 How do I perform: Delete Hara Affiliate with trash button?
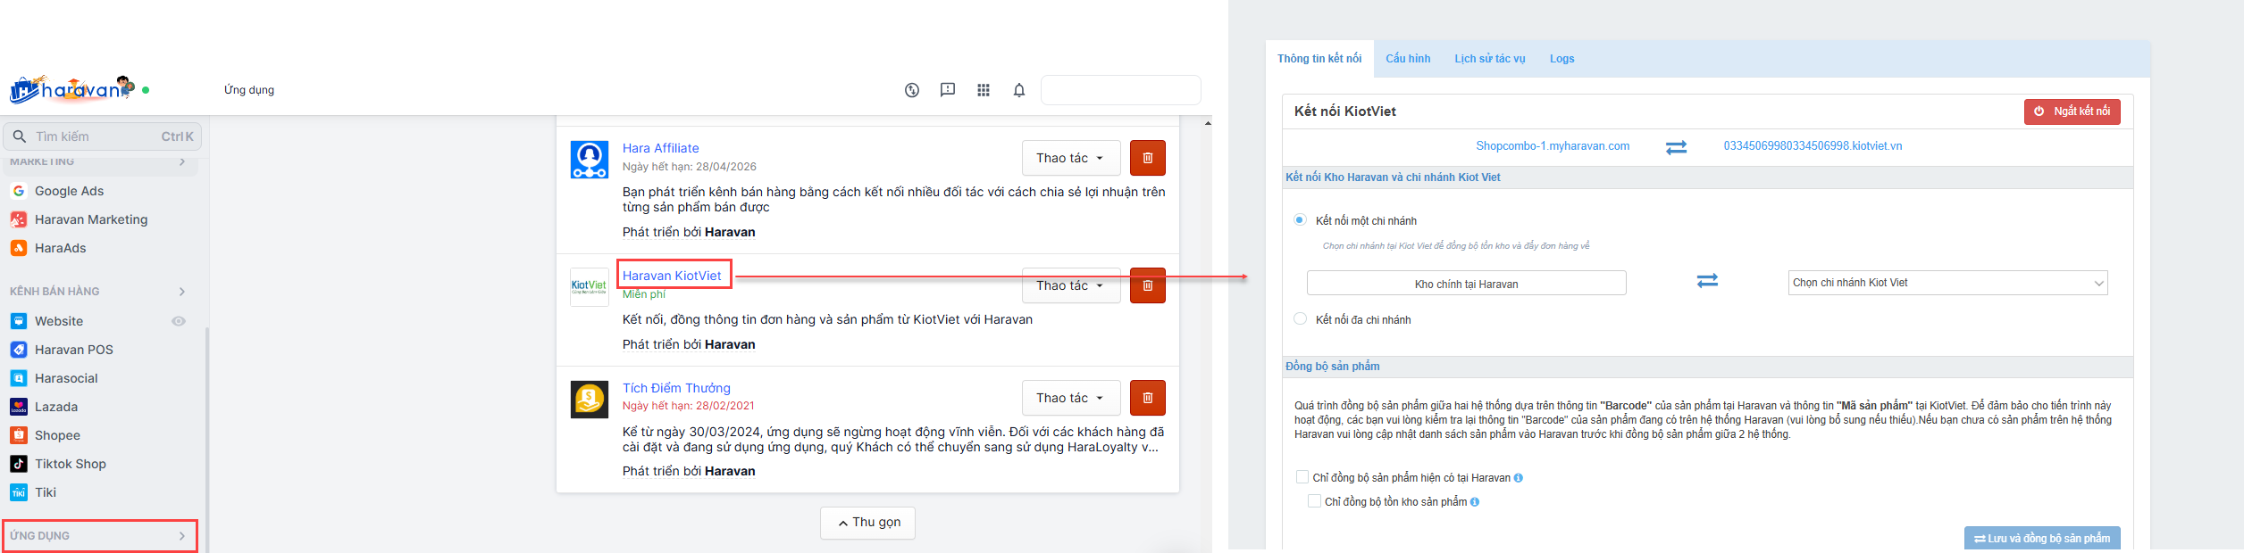[1148, 158]
